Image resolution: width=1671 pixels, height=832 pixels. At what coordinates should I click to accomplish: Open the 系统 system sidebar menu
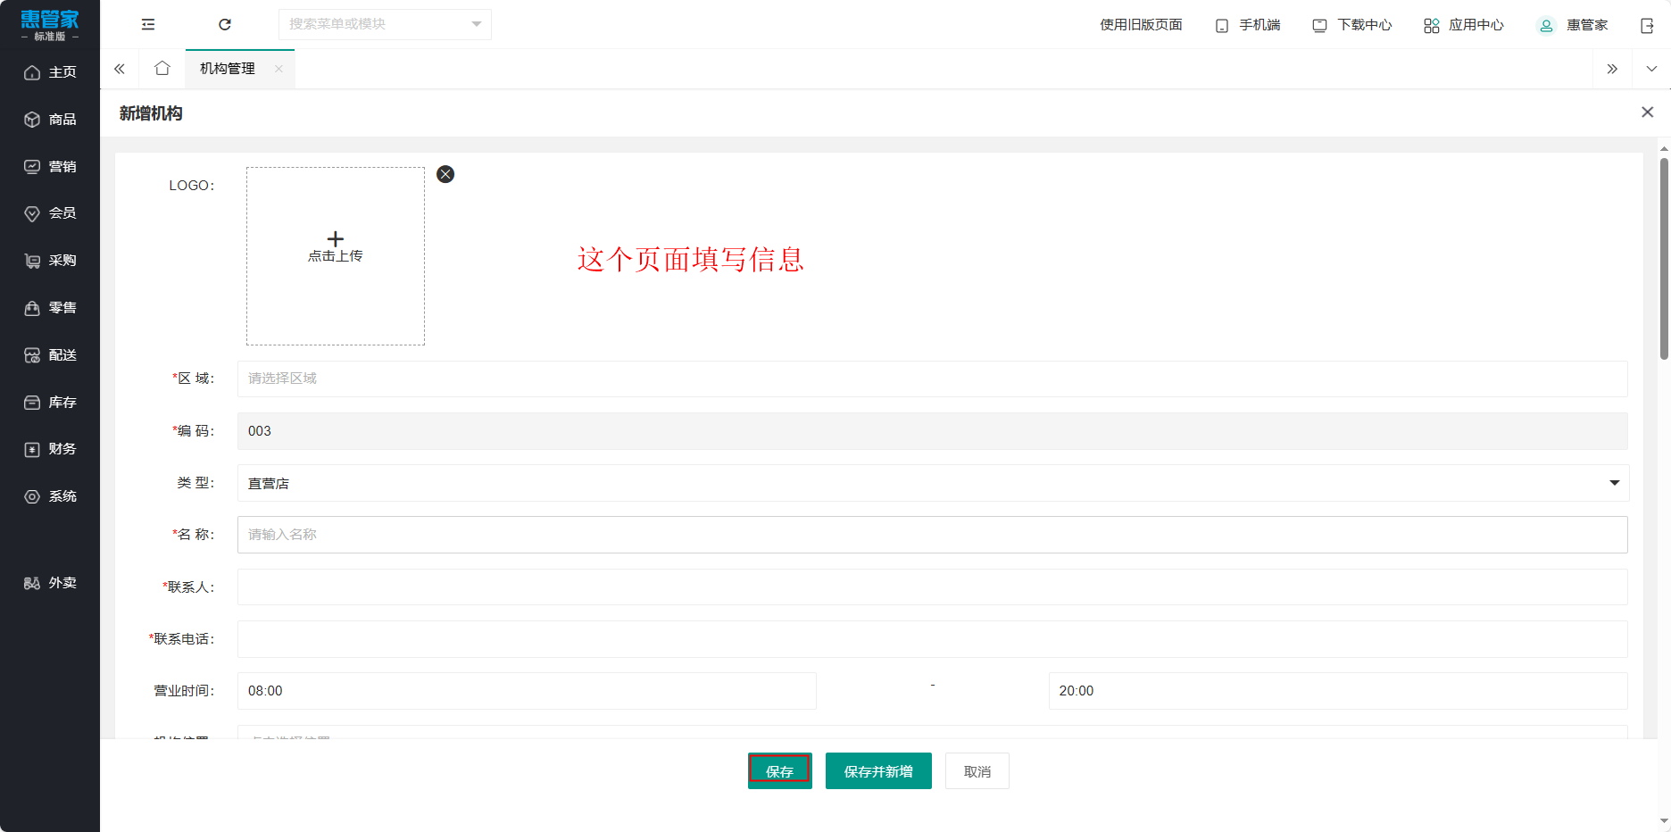coord(50,496)
